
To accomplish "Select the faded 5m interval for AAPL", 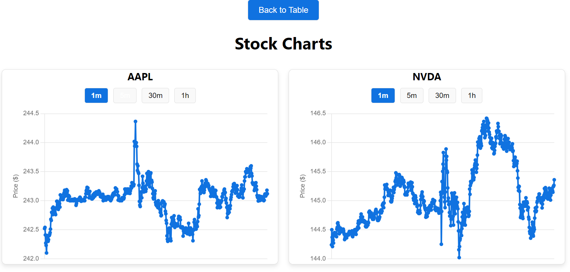I will tap(125, 96).
